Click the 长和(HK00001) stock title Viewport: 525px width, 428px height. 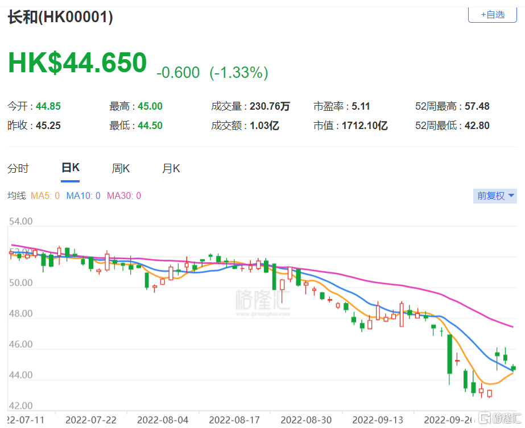[x=60, y=16]
